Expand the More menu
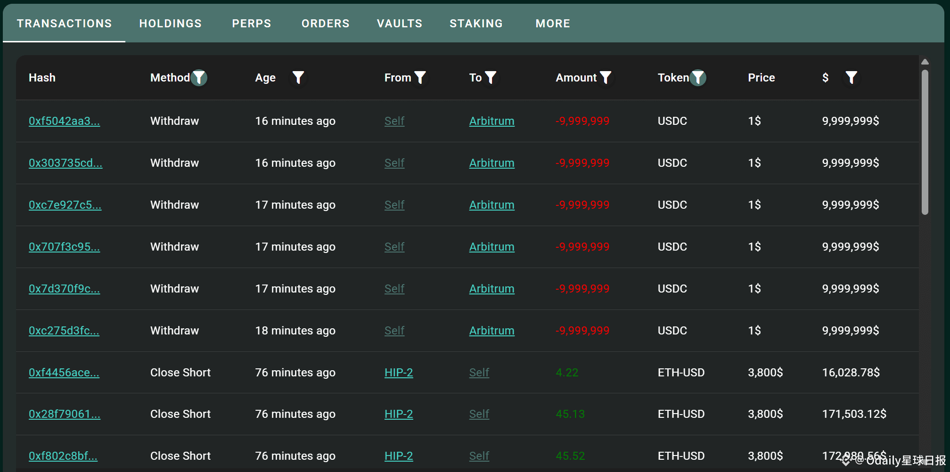This screenshot has width=950, height=472. point(553,24)
